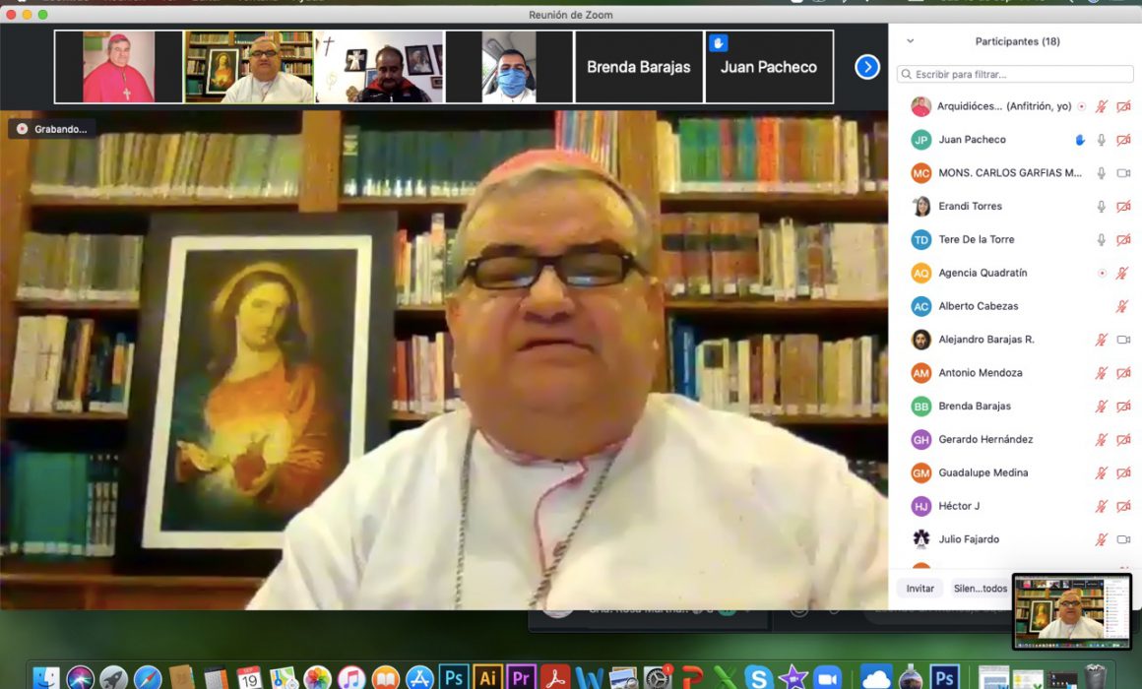Open Adobe Illustrator from the dock
The width and height of the screenshot is (1142, 689).
pyautogui.click(x=487, y=677)
